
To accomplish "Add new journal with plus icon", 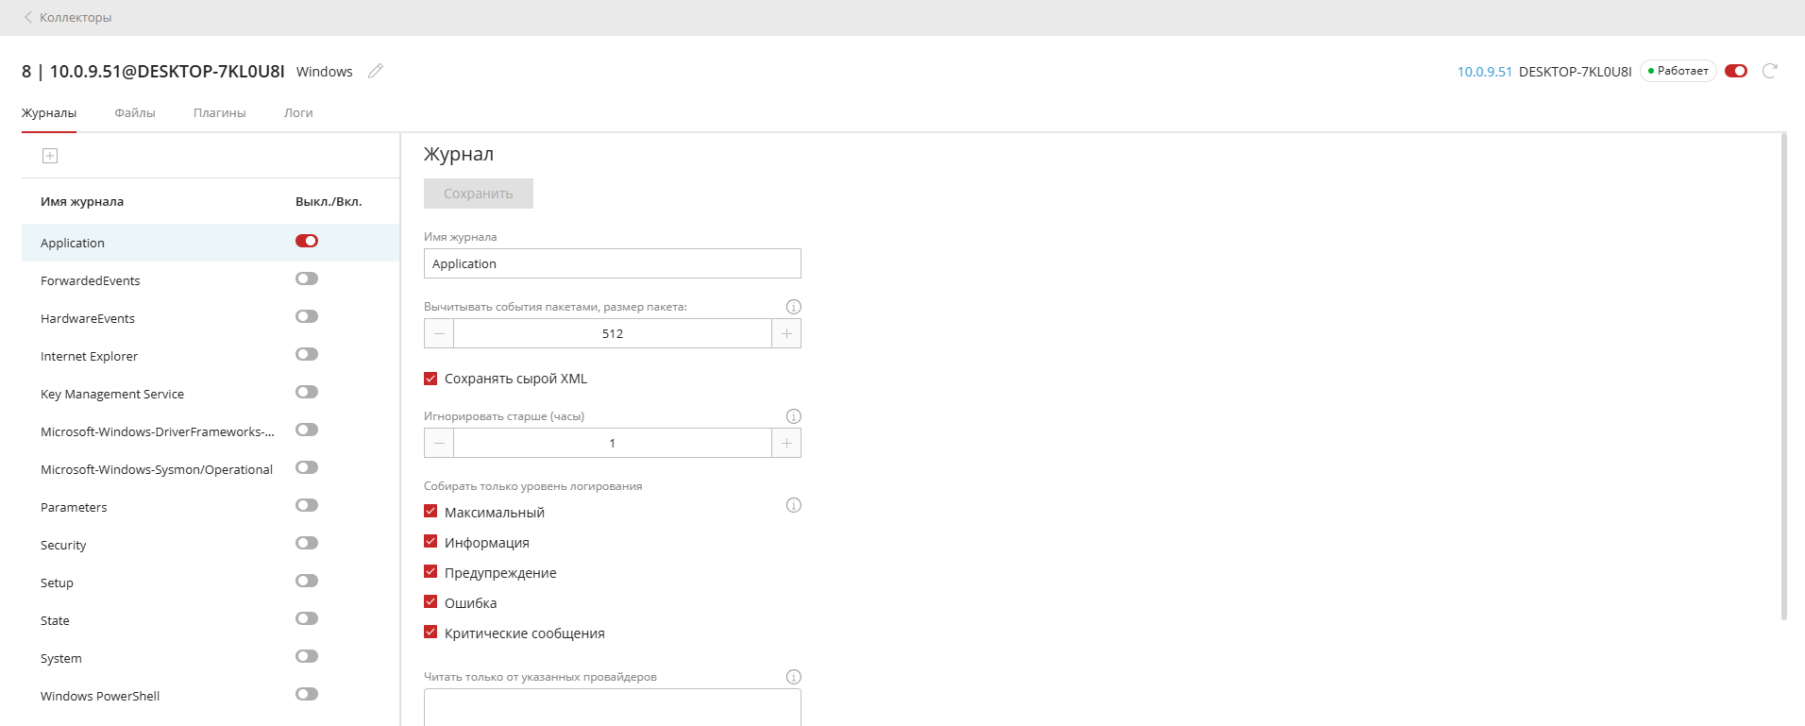I will [50, 156].
